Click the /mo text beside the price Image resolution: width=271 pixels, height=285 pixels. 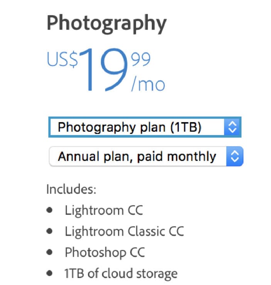(148, 85)
